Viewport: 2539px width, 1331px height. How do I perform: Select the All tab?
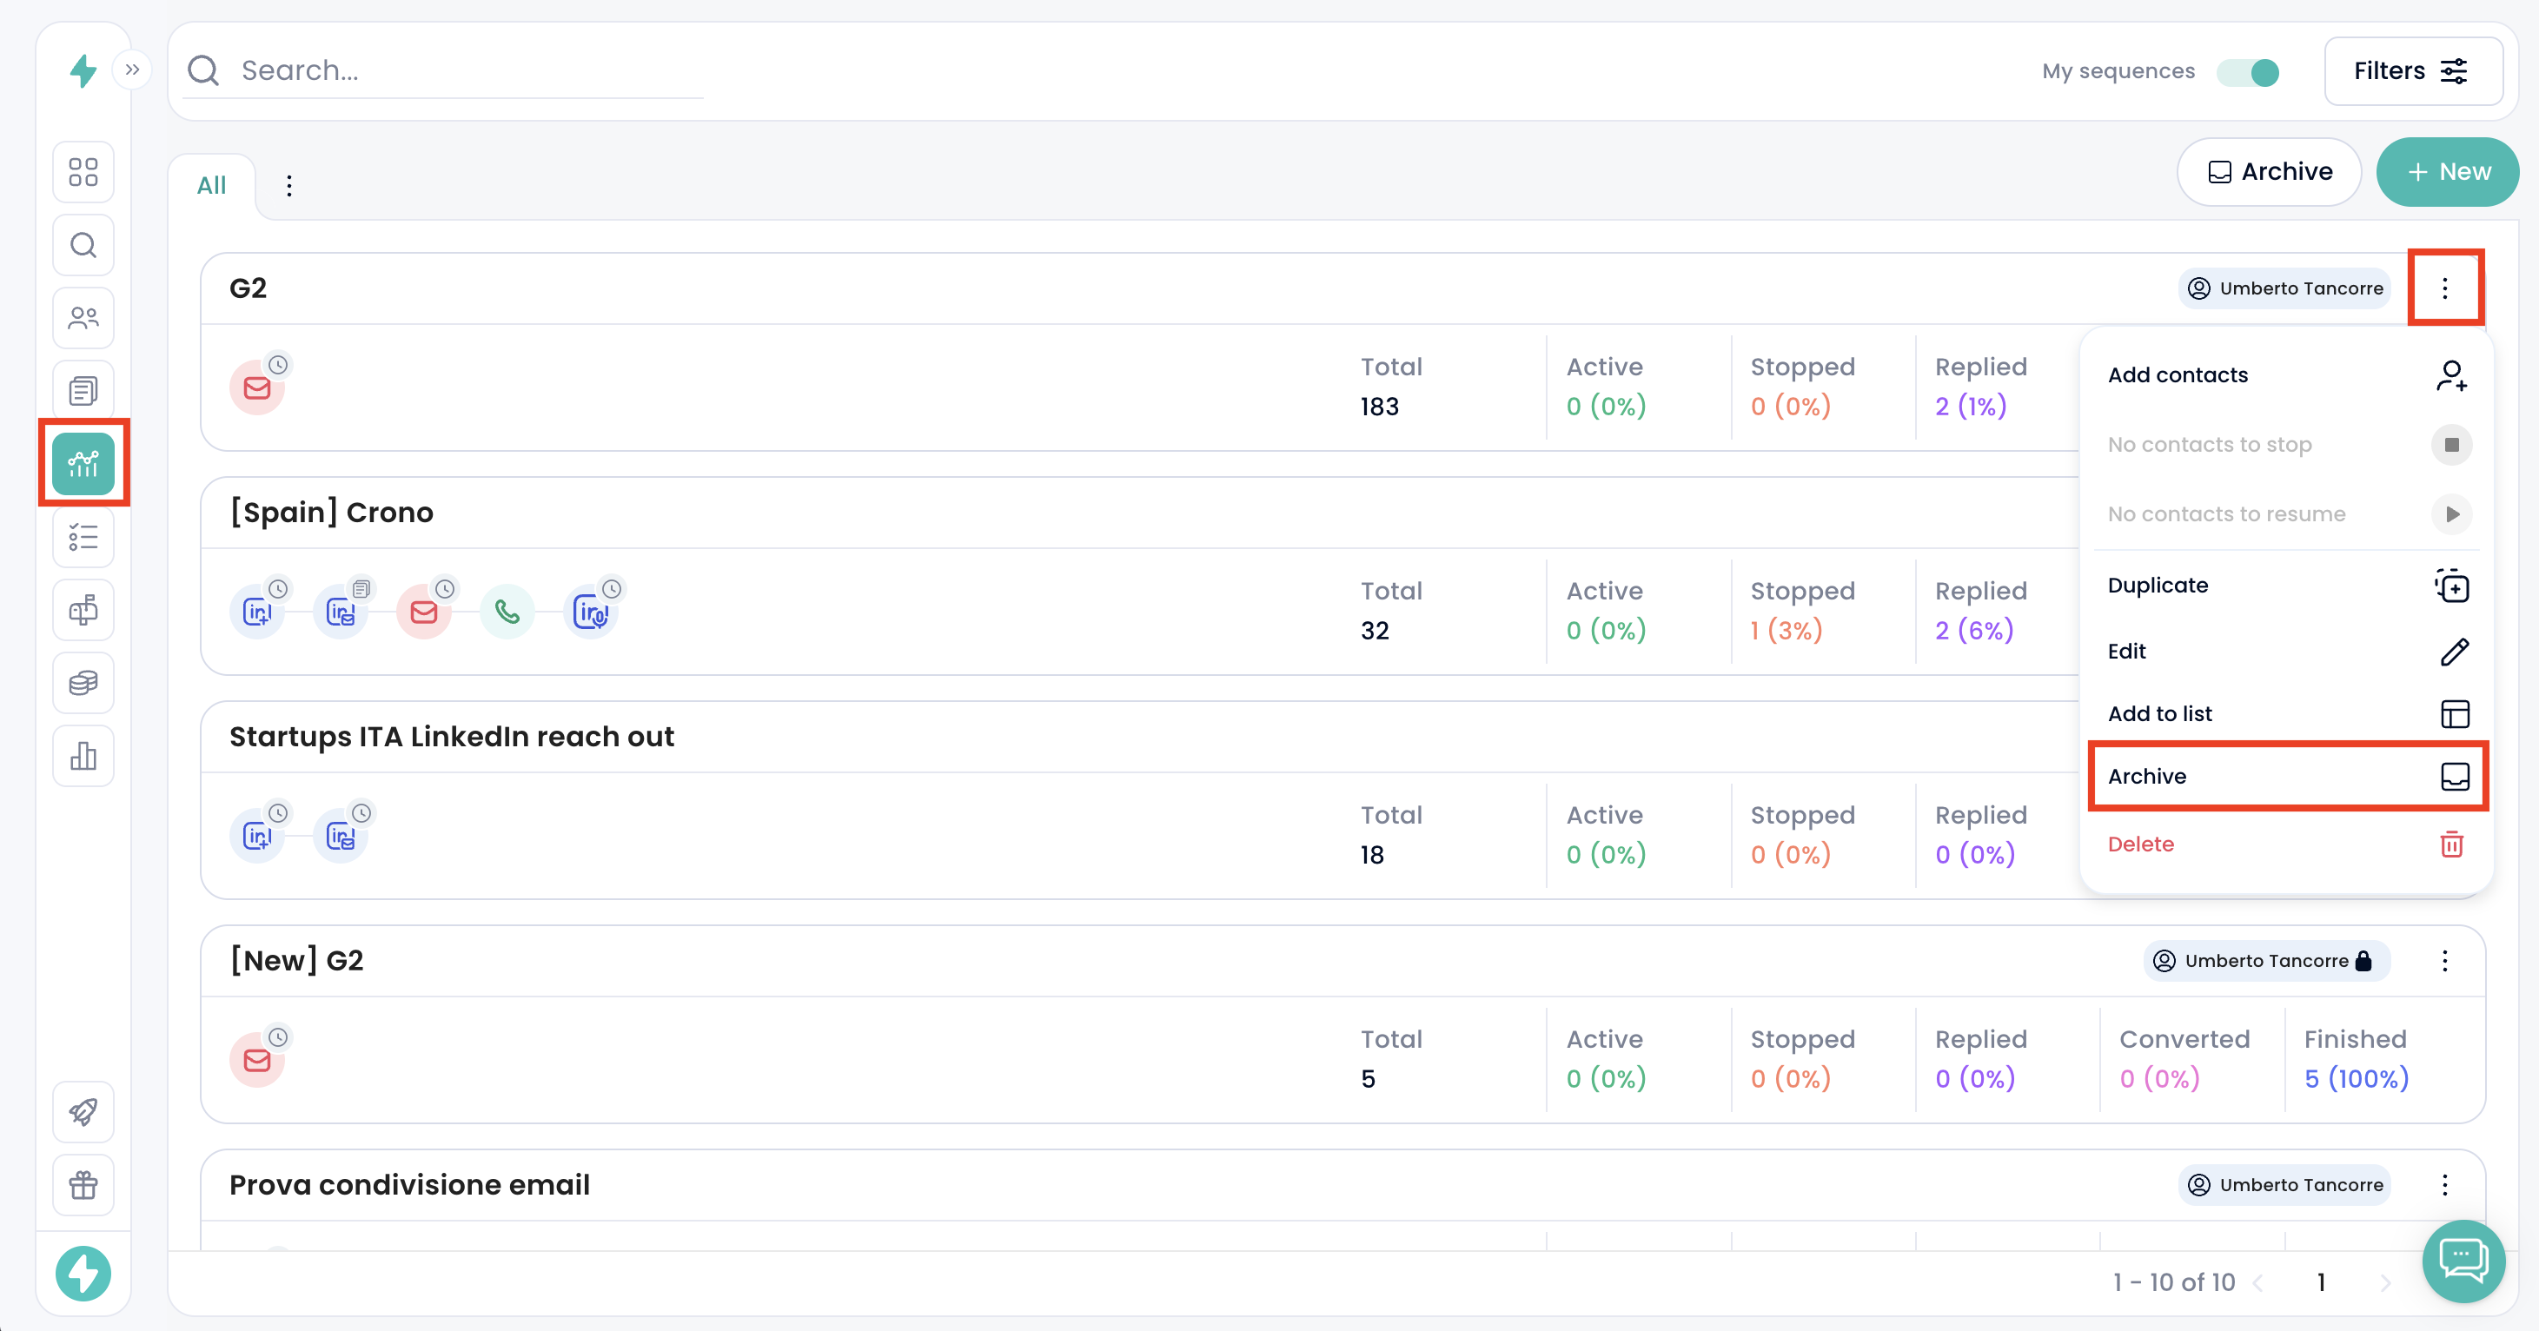[211, 186]
